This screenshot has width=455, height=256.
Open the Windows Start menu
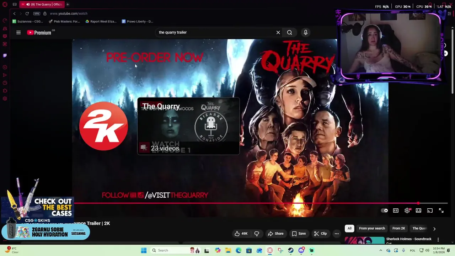point(144,250)
